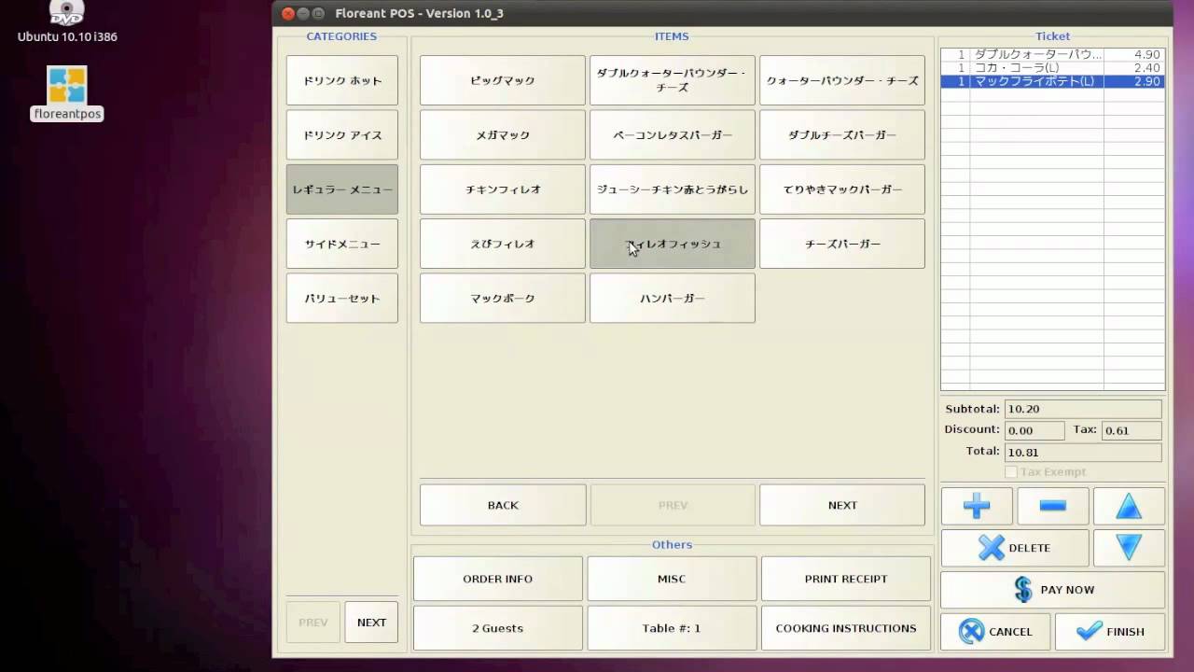Click the Tax field showing 0.61
The image size is (1194, 672).
coord(1132,430)
